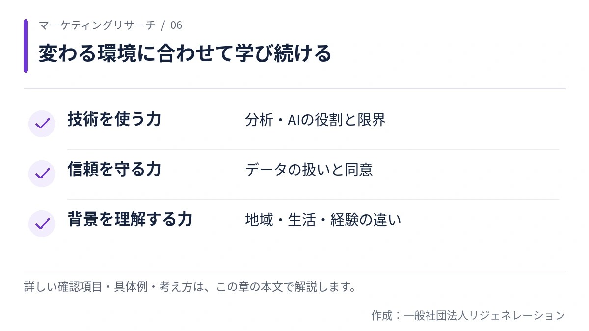Screen dimensions: 589x331
Task: Click the 作成:一般社団法人リジェネレーション credit line
Action: point(468,315)
